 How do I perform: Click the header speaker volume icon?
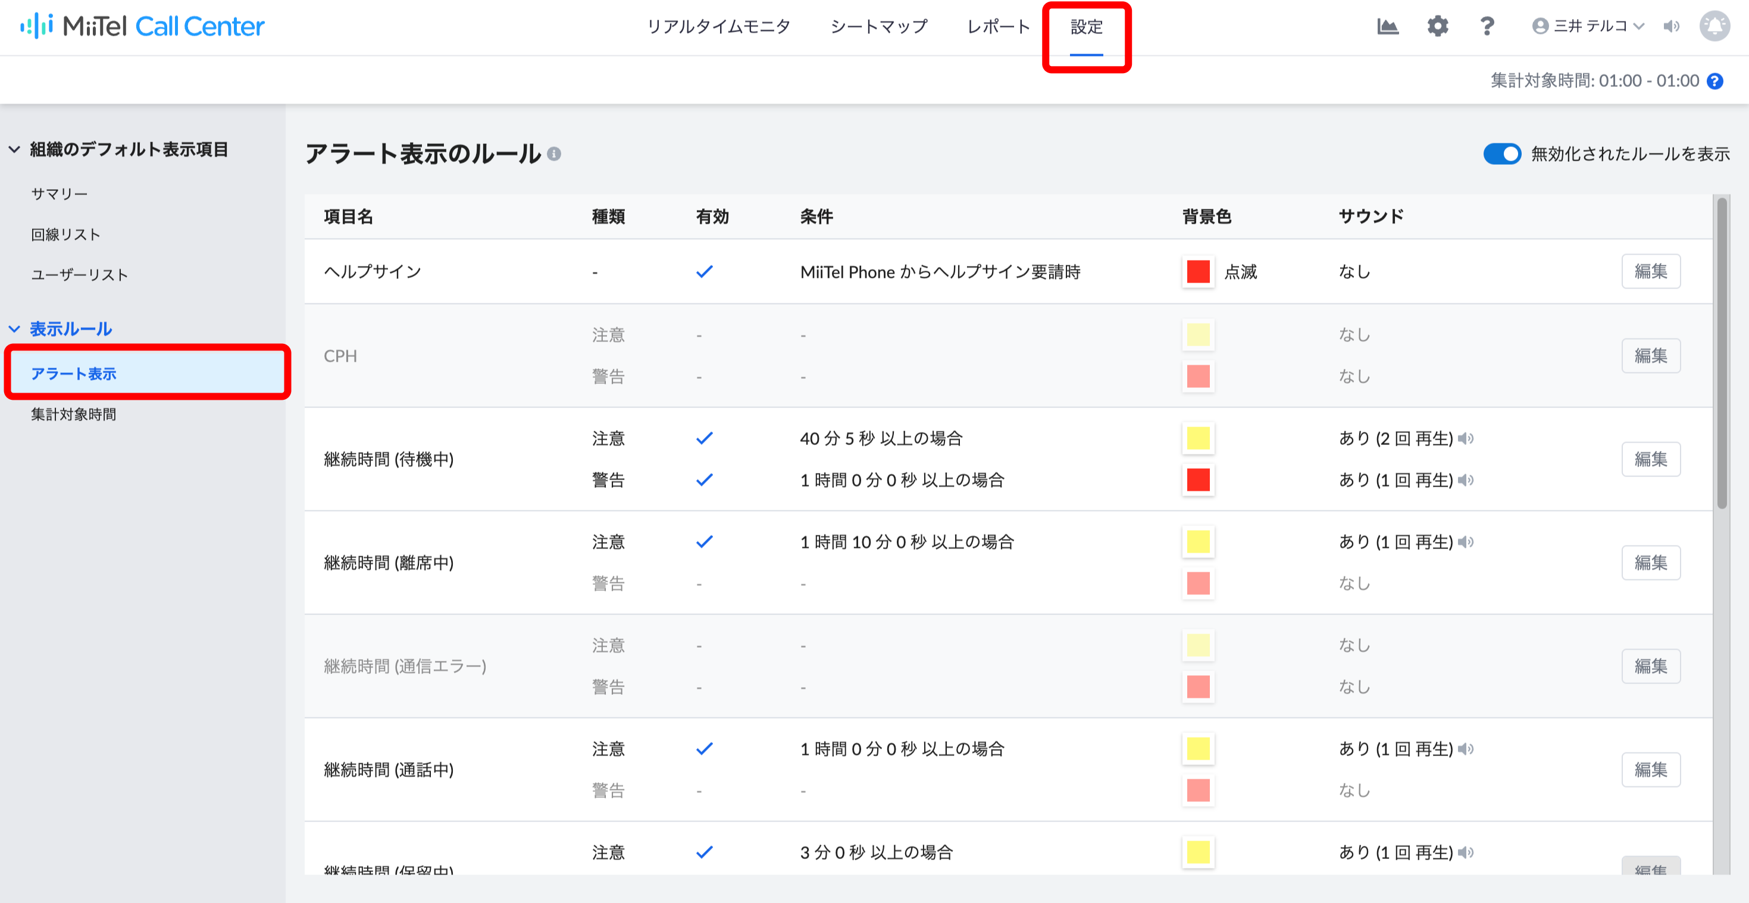click(x=1672, y=26)
